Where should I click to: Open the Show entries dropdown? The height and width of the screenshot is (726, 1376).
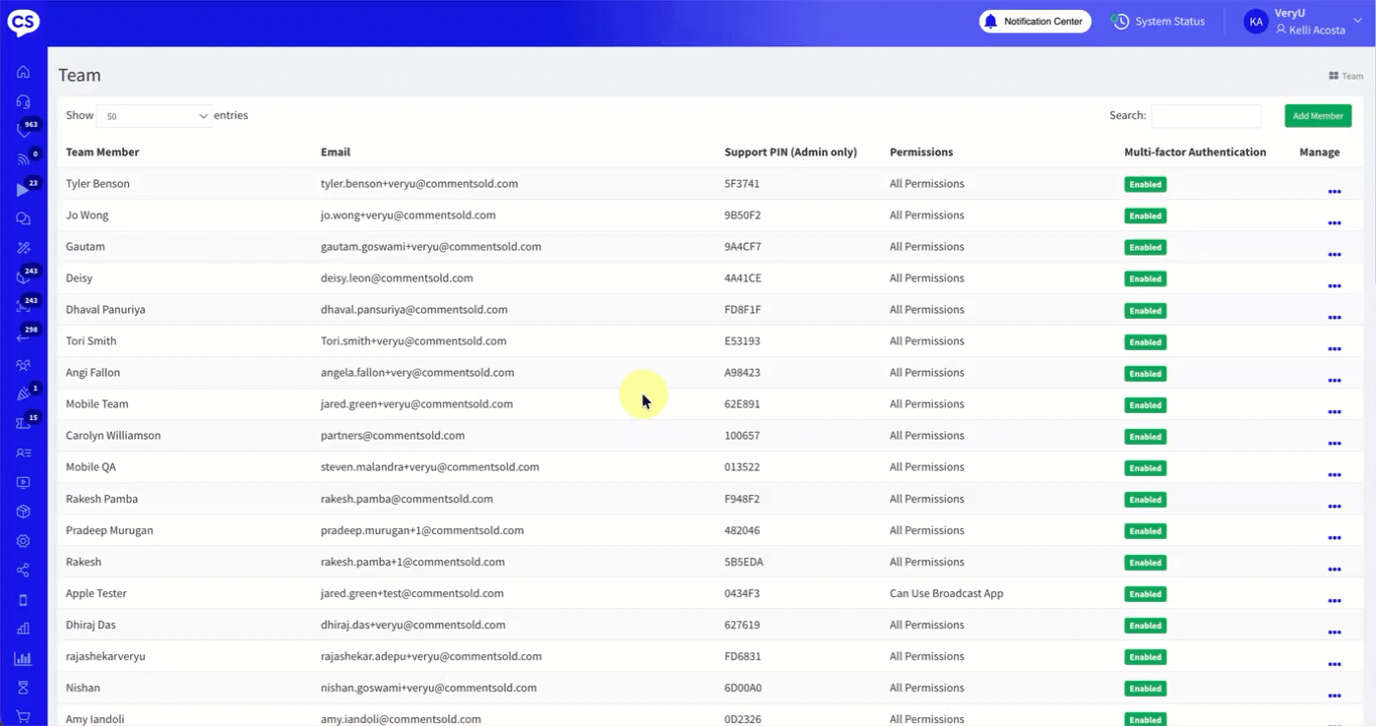[155, 116]
